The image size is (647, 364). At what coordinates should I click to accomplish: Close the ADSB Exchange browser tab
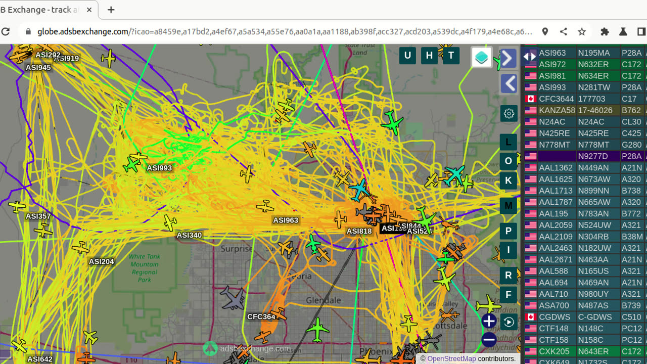(x=89, y=10)
